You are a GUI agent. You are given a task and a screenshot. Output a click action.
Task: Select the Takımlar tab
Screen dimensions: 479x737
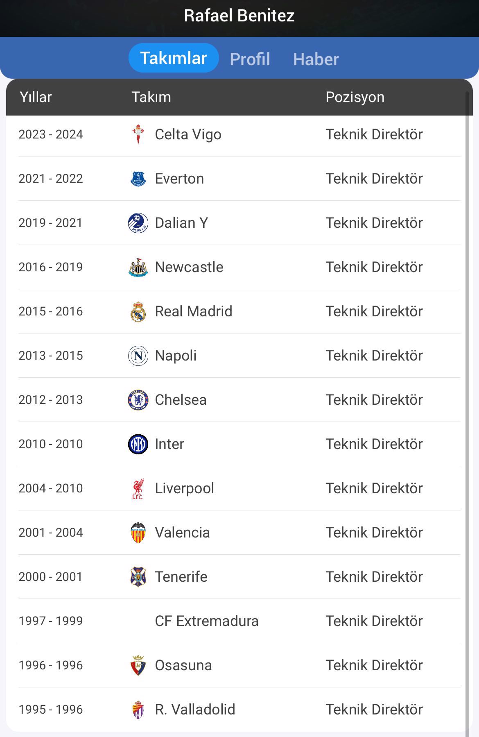click(x=174, y=58)
